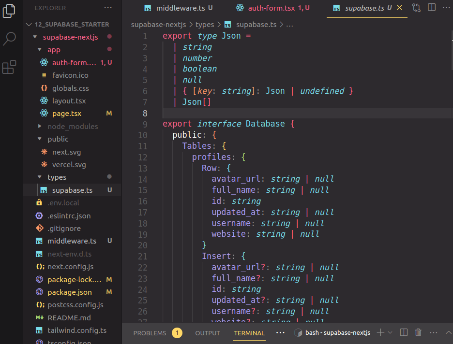Open middleware.ts from the explorer tree

(72, 241)
